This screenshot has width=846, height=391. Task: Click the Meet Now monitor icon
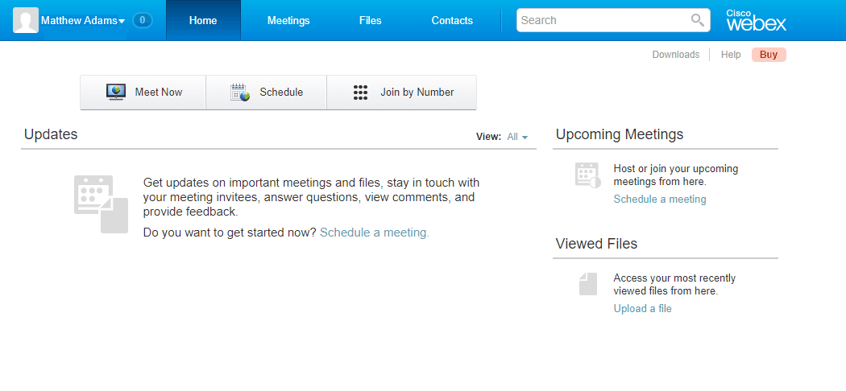coord(116,92)
